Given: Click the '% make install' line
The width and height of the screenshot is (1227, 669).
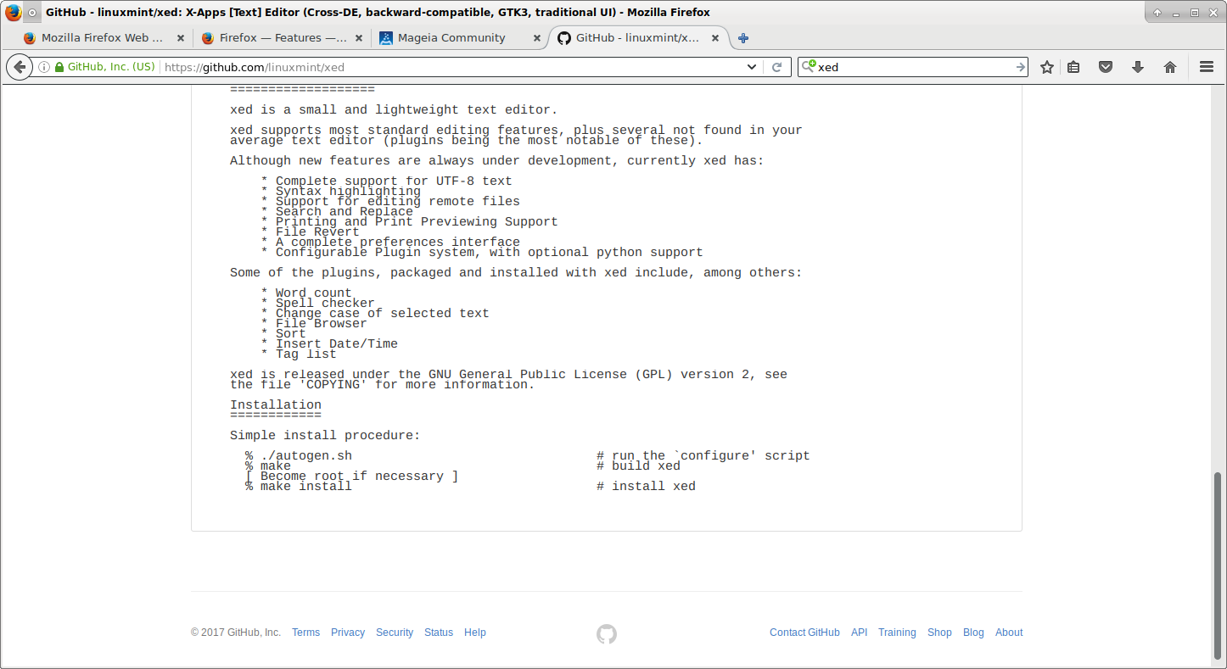Looking at the screenshot, I should (x=299, y=487).
